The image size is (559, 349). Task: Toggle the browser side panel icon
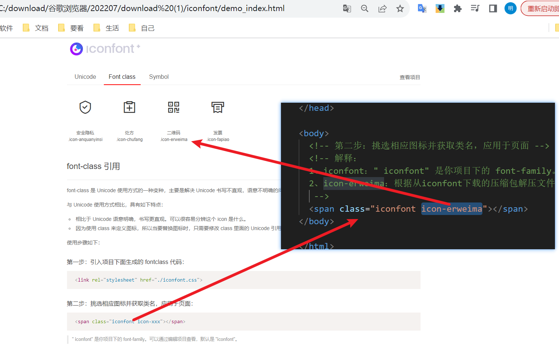493,8
